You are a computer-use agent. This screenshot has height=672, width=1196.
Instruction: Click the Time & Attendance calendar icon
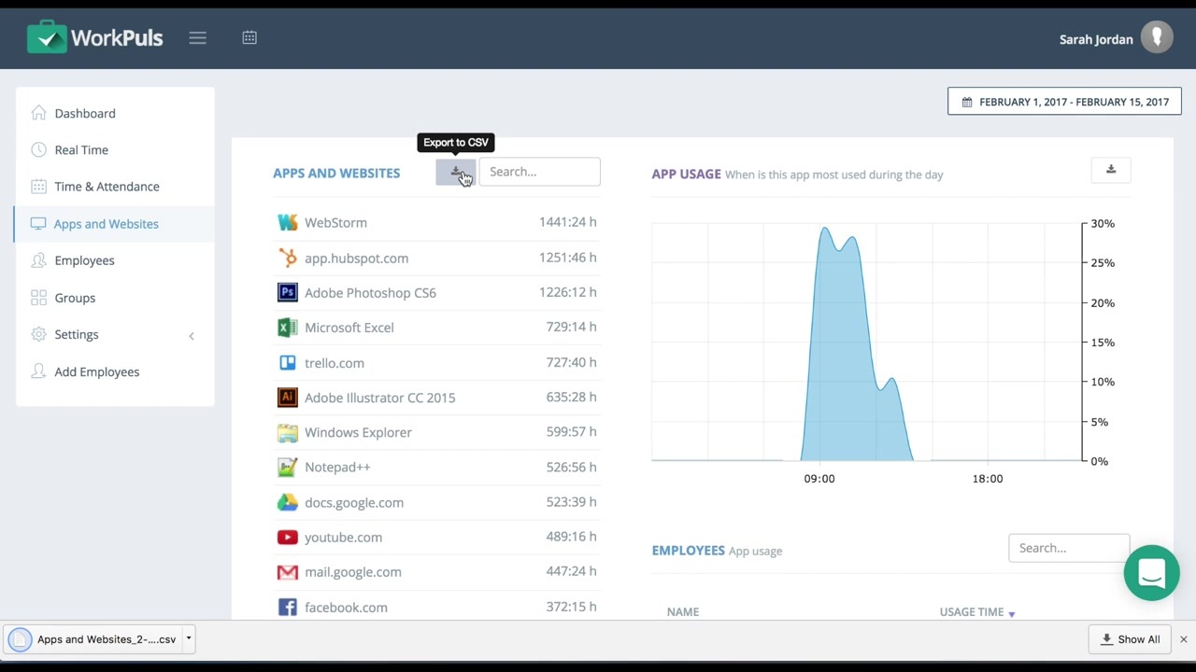38,187
